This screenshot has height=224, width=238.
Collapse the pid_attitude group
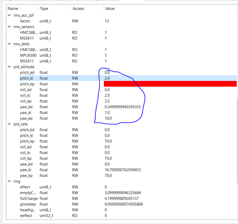pyautogui.click(x=10, y=67)
